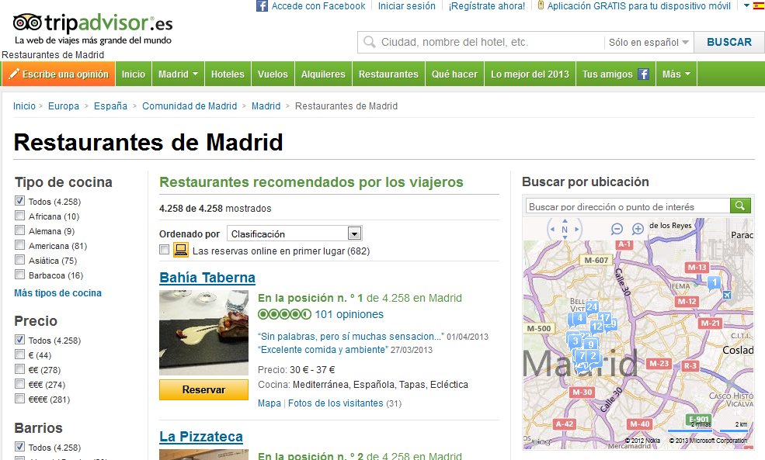This screenshot has width=765, height=460.
Task: Open the Clasificación sort dropdown
Action: click(x=294, y=233)
